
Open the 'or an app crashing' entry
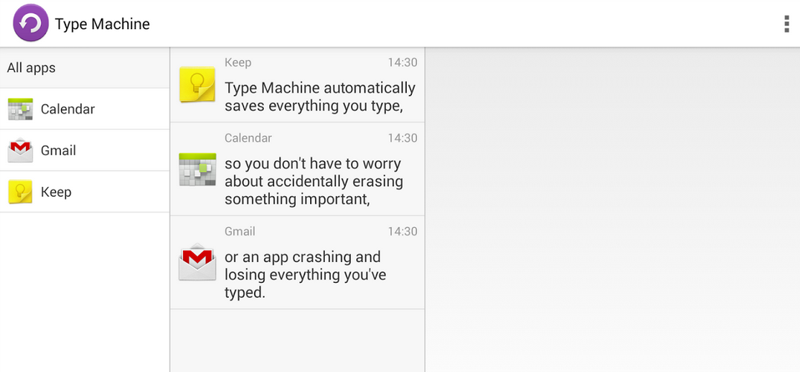(305, 274)
